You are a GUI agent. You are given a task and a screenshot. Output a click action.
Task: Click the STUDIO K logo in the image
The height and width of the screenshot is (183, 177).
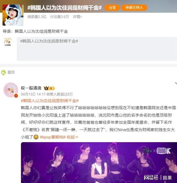[164, 151]
